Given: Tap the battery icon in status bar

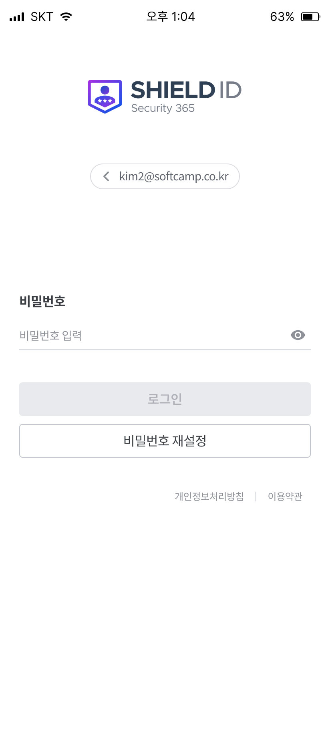Looking at the screenshot, I should coord(310,17).
